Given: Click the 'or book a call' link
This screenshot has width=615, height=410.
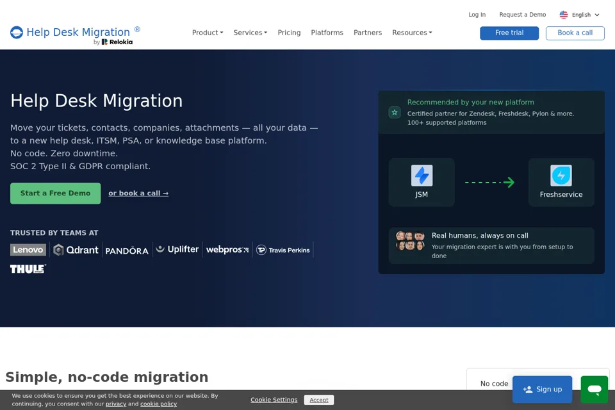Looking at the screenshot, I should [x=138, y=193].
